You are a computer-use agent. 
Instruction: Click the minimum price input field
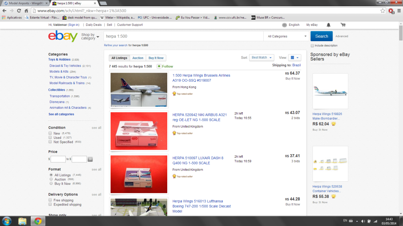58,159
